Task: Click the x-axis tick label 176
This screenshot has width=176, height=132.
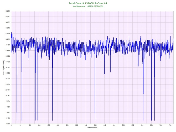Action: click(49, 125)
